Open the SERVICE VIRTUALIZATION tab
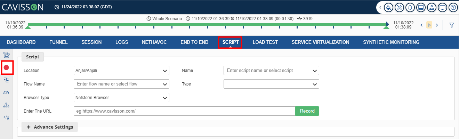Image resolution: width=459 pixels, height=139 pixels. coord(320,42)
